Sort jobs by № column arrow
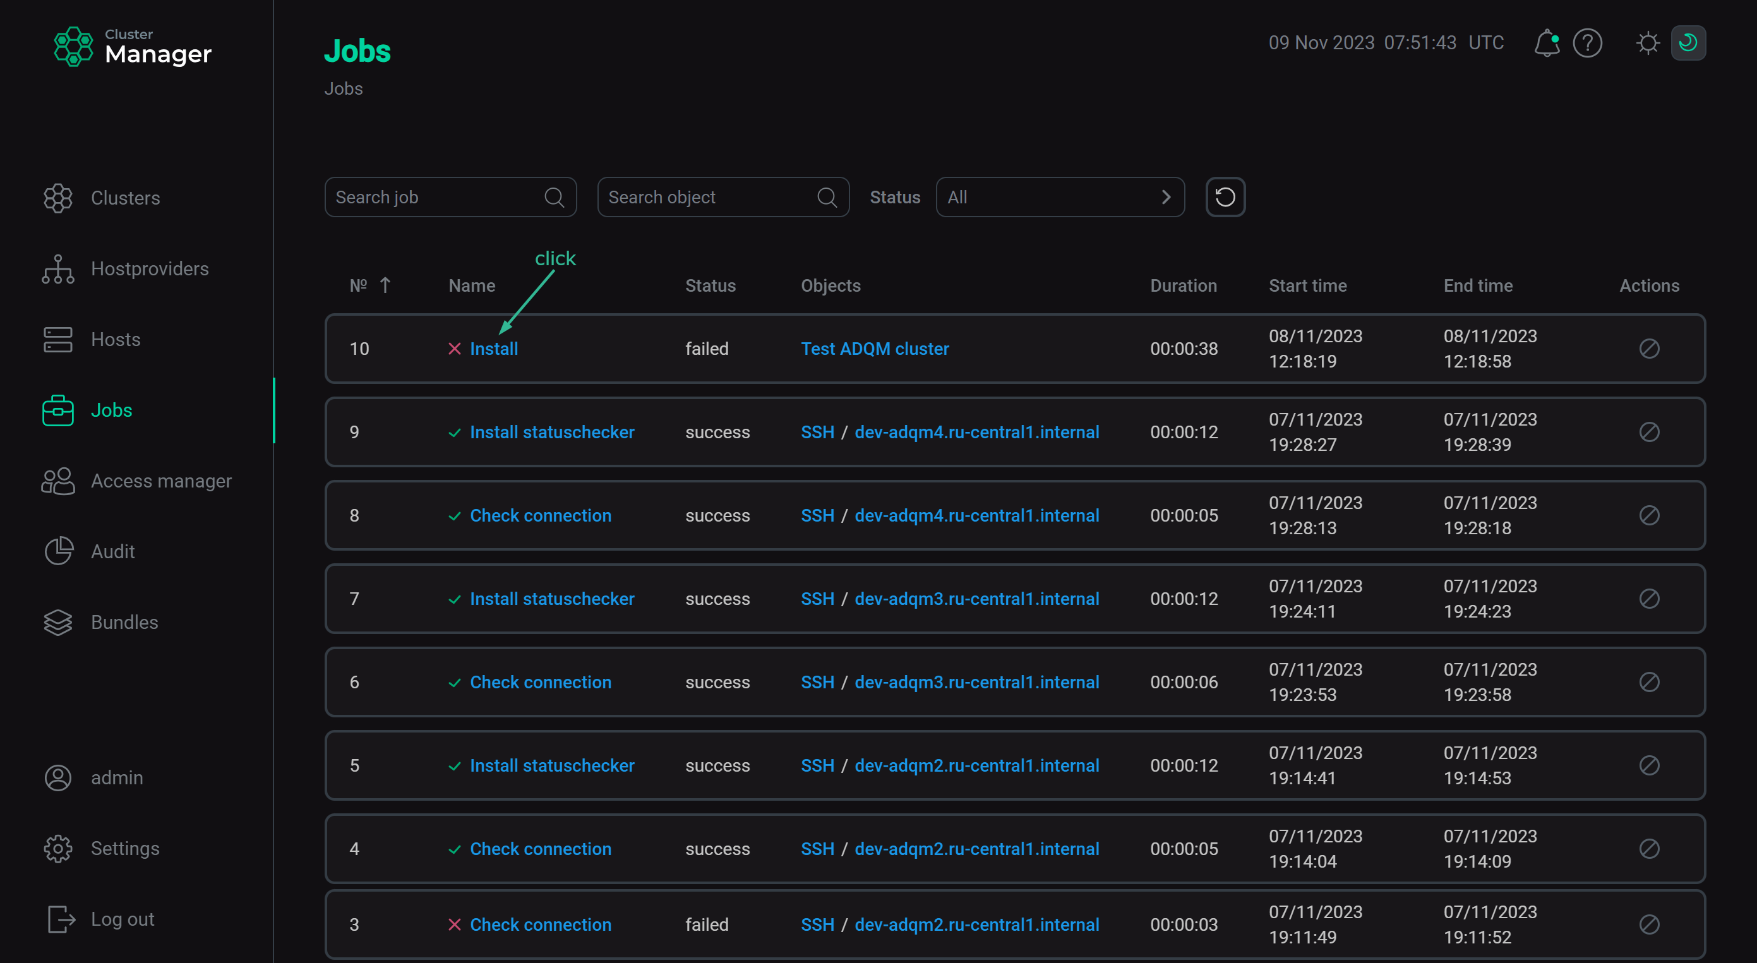The image size is (1757, 963). pos(385,285)
